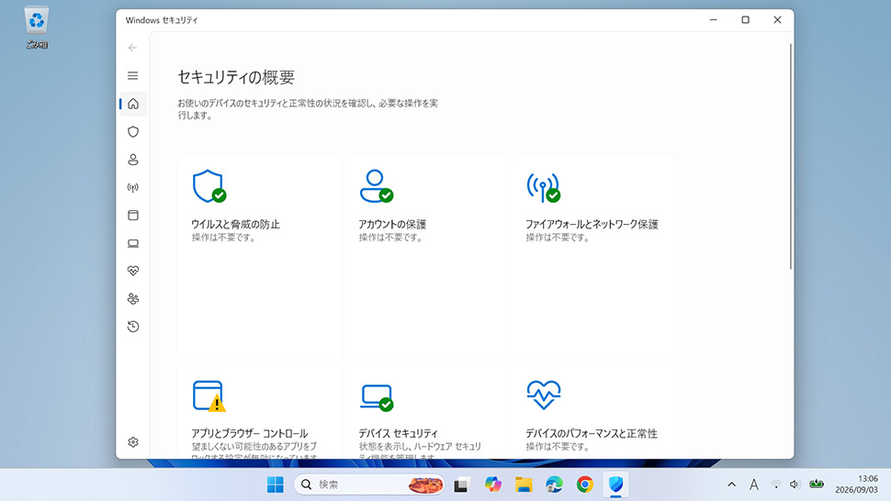Viewport: 891px width, 501px height.
Task: Open virus & threat protection shield in sidebar
Action: click(133, 131)
